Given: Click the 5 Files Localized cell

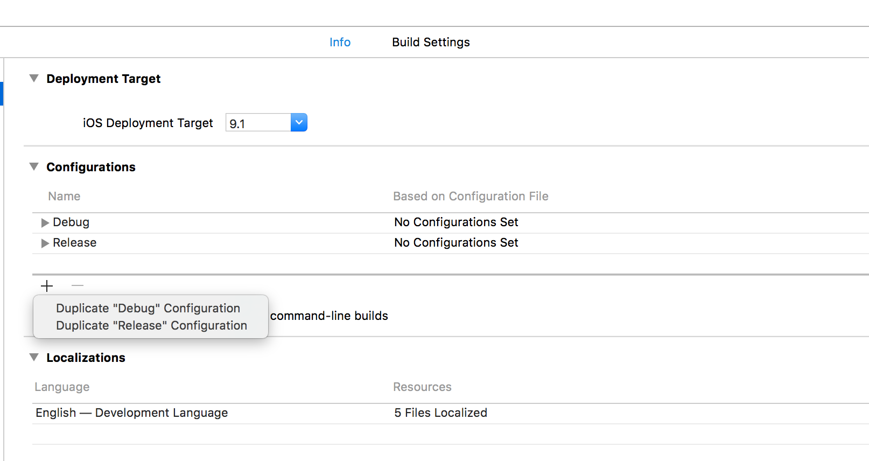Looking at the screenshot, I should 440,413.
